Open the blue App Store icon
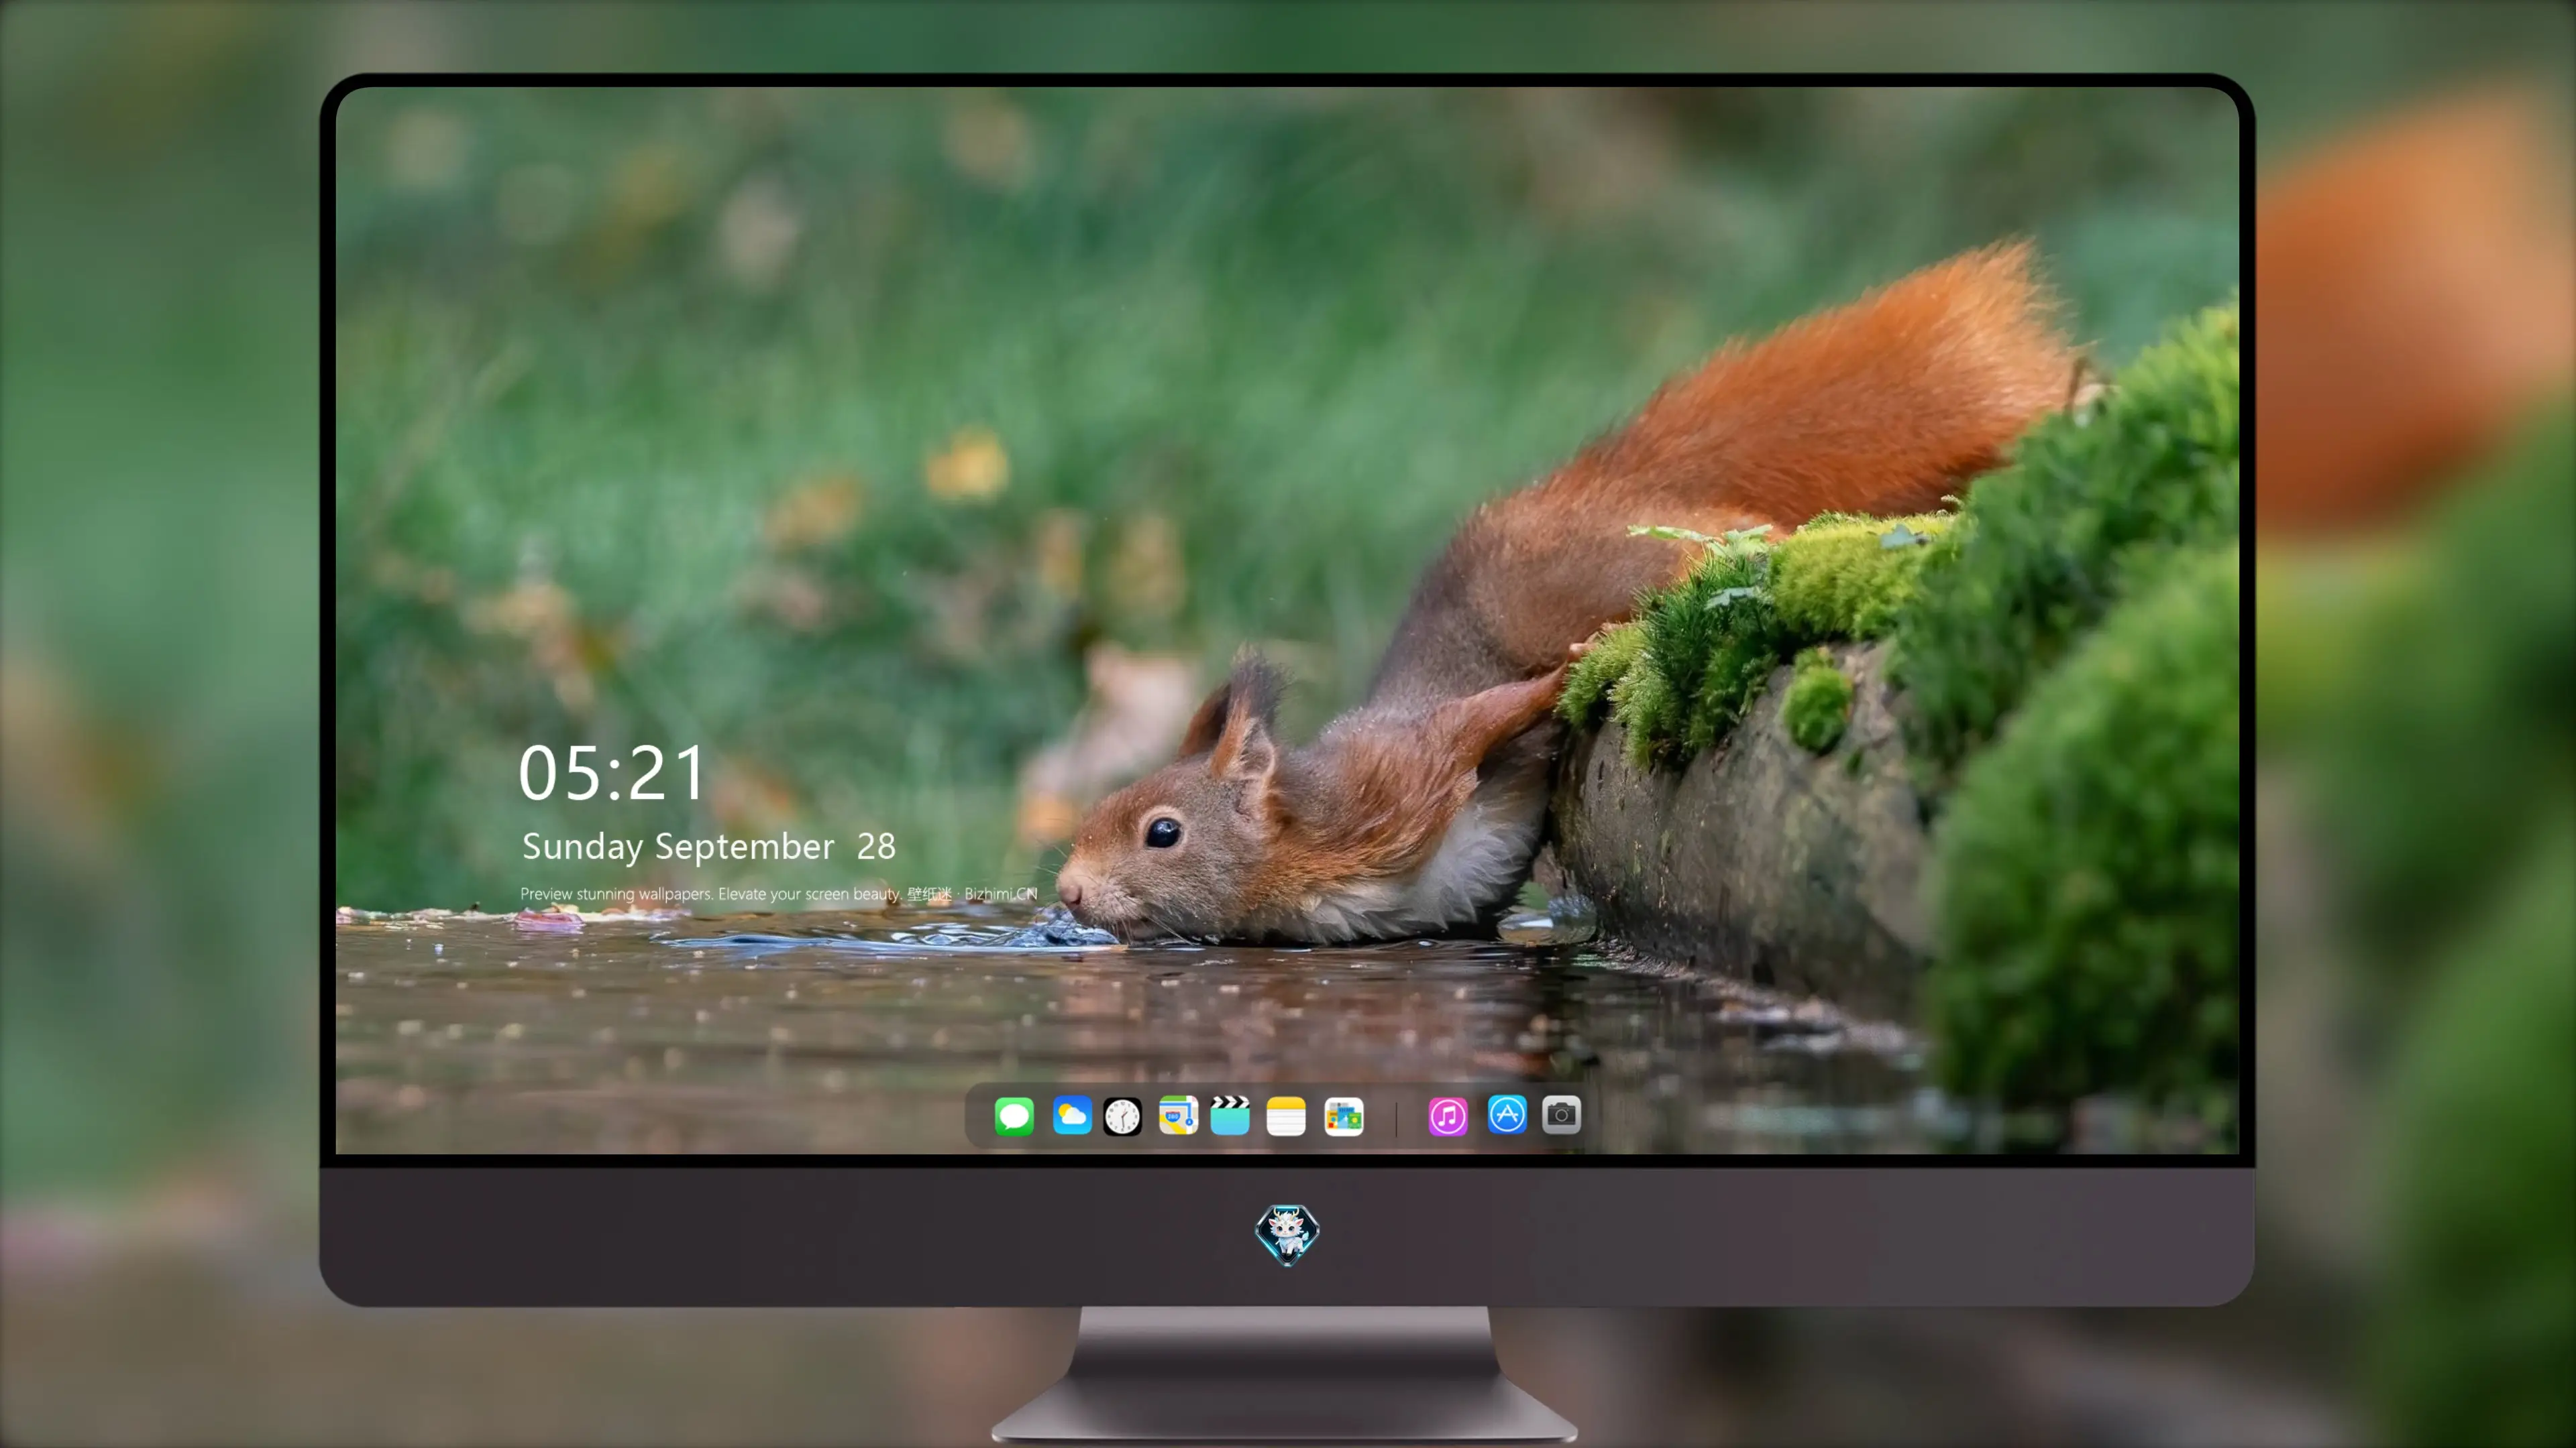Image resolution: width=2576 pixels, height=1448 pixels. 1506,1115
